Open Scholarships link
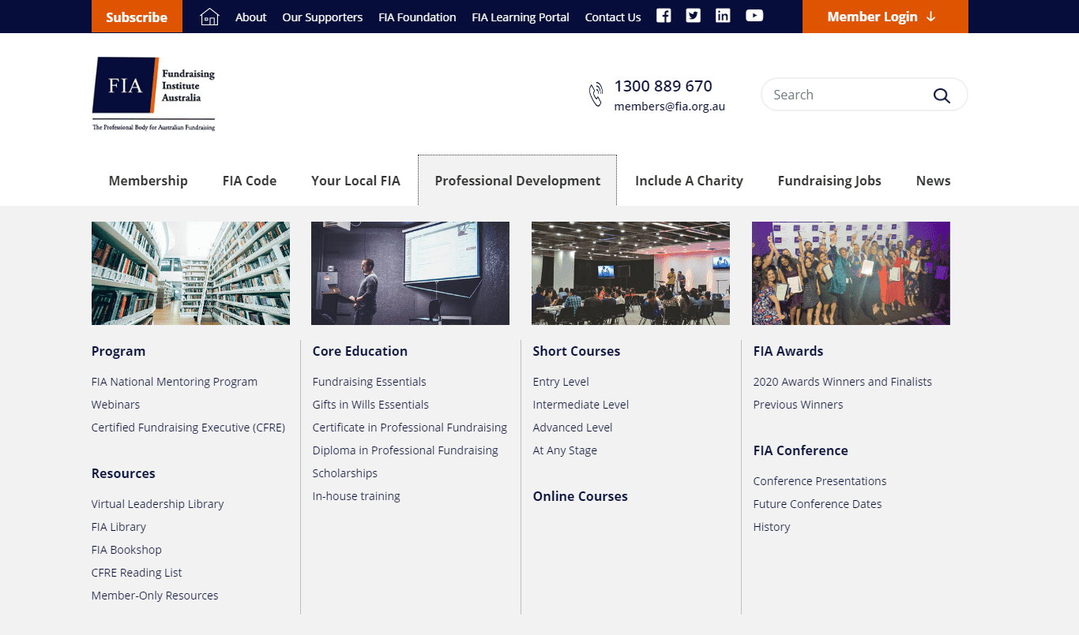The height and width of the screenshot is (635, 1079). pos(345,473)
